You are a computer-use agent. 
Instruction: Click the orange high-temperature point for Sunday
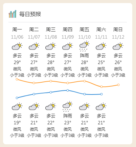click(118, 85)
